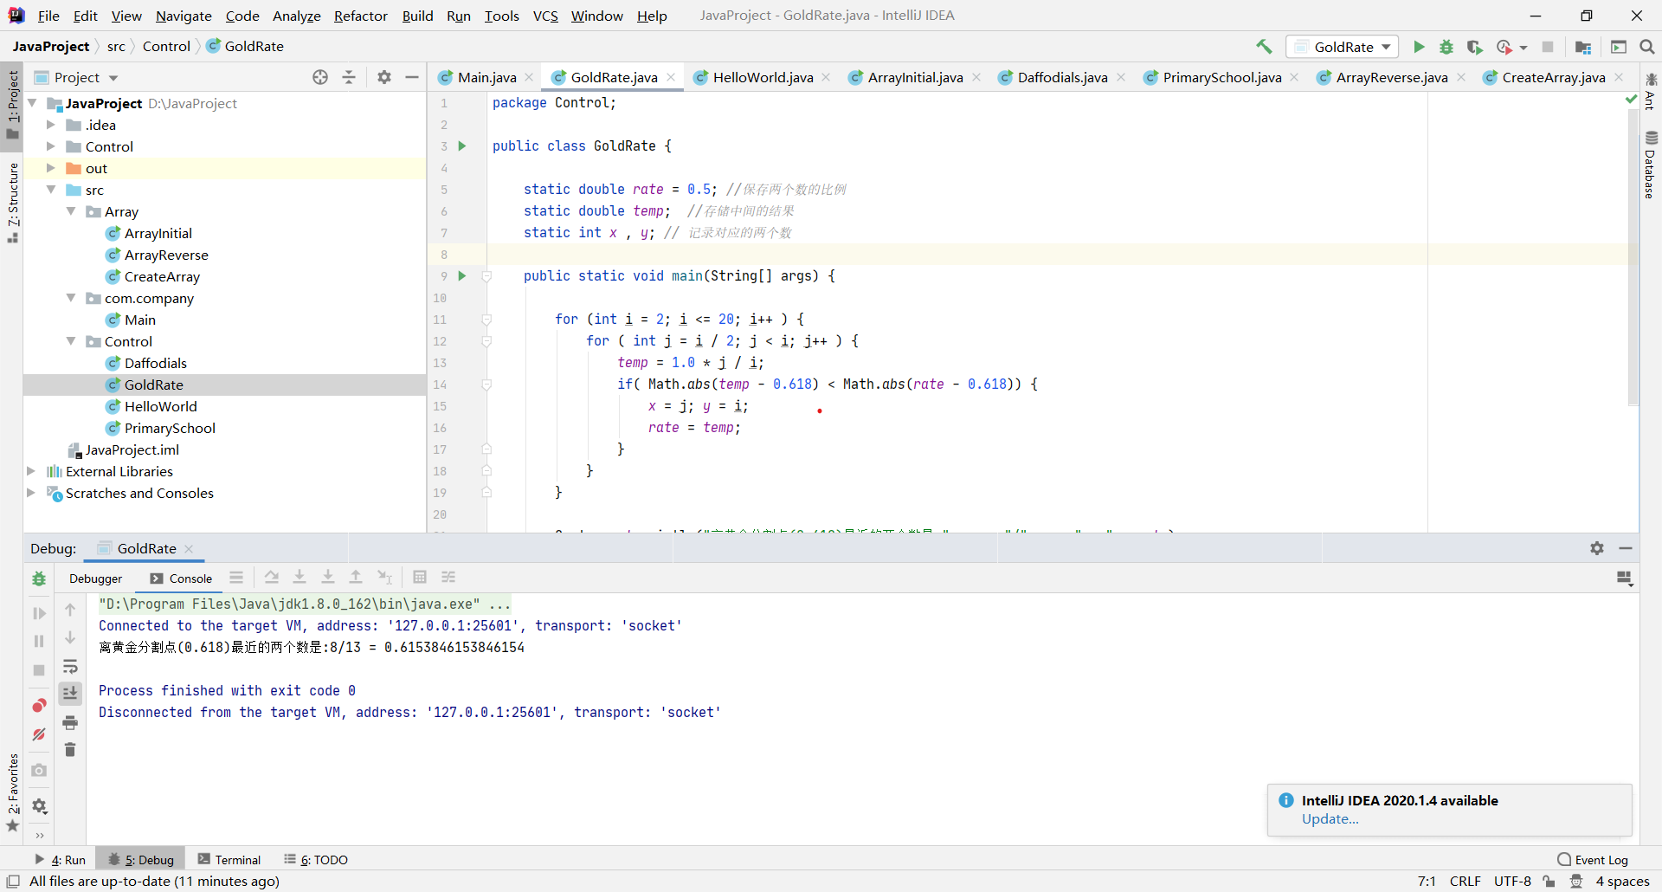Minimize the Debug tool window
Image resolution: width=1662 pixels, height=892 pixels.
(1626, 548)
